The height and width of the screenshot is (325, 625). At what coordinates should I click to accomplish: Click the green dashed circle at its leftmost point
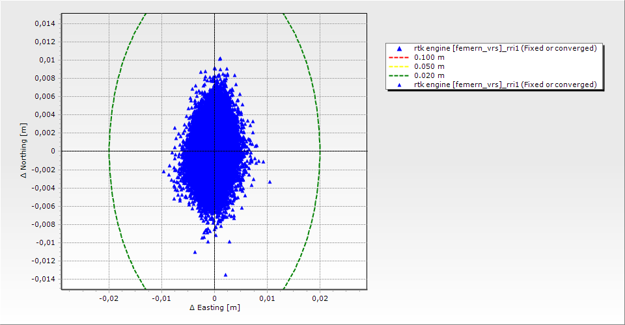tap(109, 151)
